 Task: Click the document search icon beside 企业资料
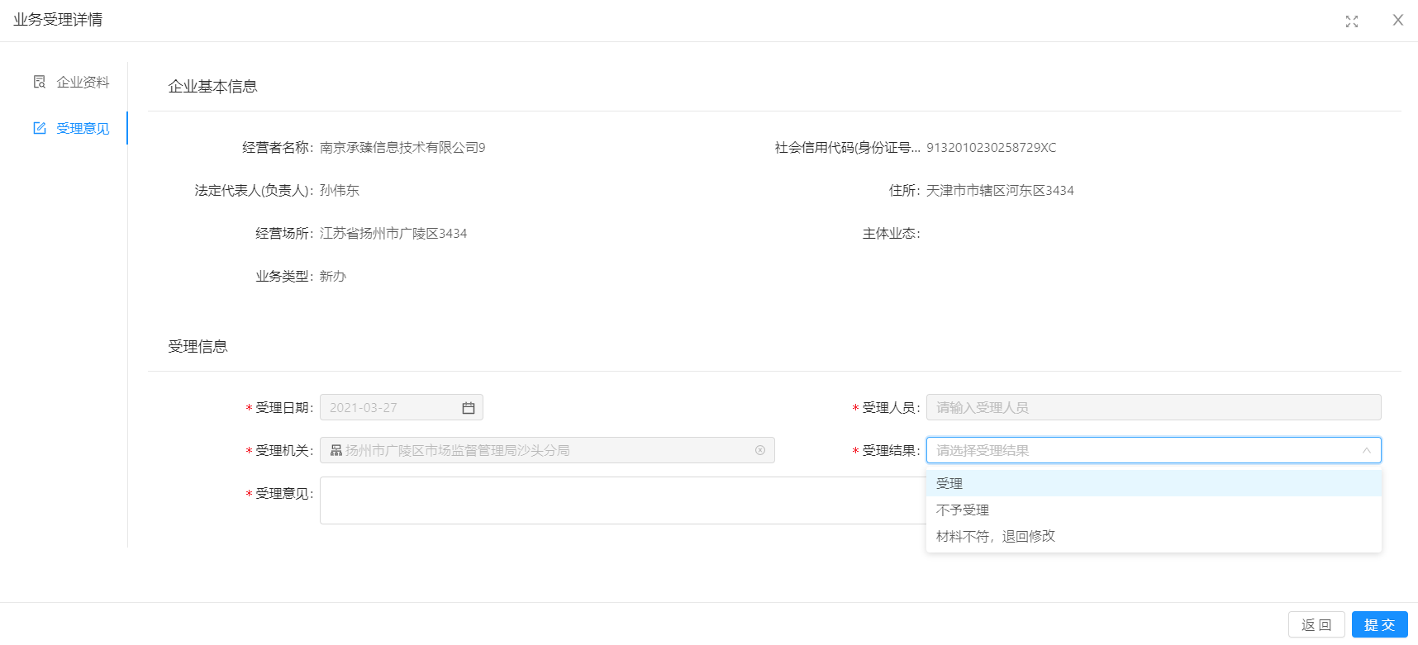pyautogui.click(x=39, y=82)
